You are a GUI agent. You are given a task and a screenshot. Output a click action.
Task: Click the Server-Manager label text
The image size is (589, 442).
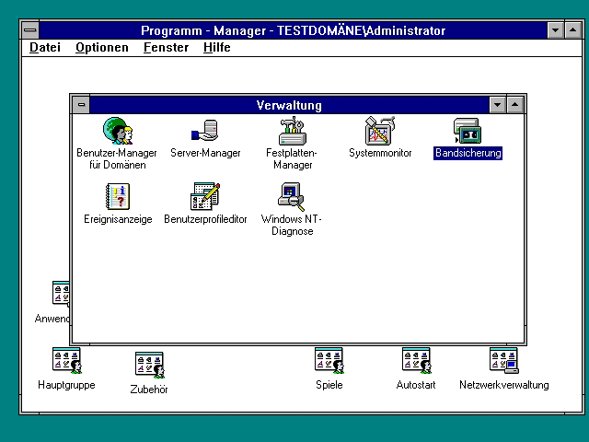tap(205, 153)
